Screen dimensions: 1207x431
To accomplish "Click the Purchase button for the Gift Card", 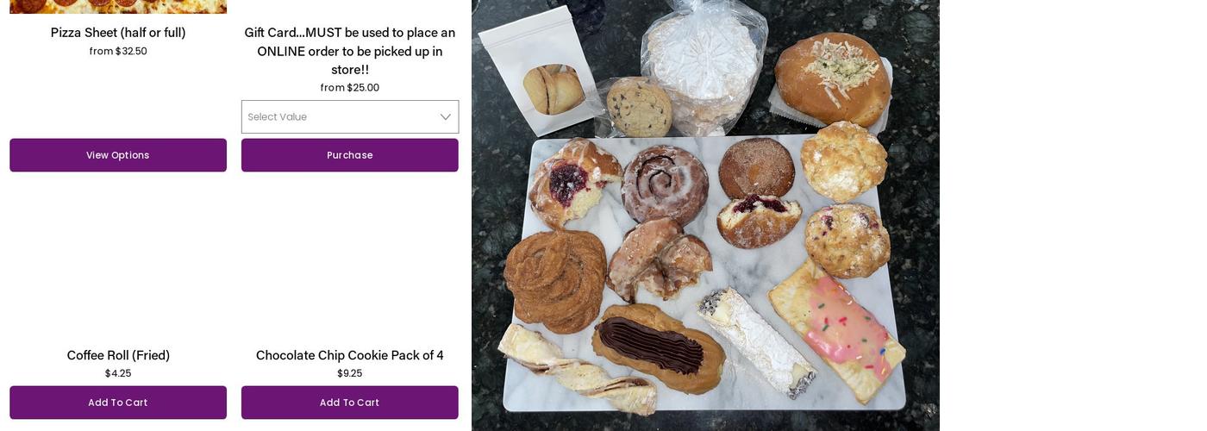I will click(x=350, y=155).
